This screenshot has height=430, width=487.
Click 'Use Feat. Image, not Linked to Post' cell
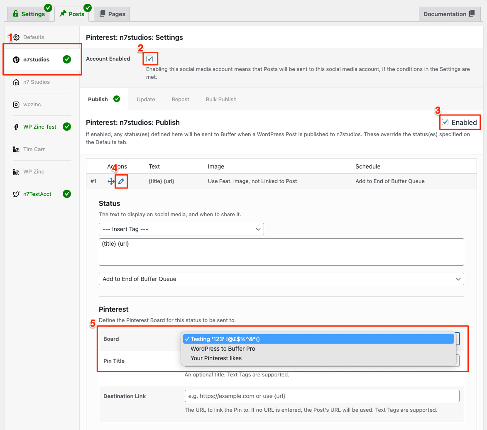coord(252,181)
